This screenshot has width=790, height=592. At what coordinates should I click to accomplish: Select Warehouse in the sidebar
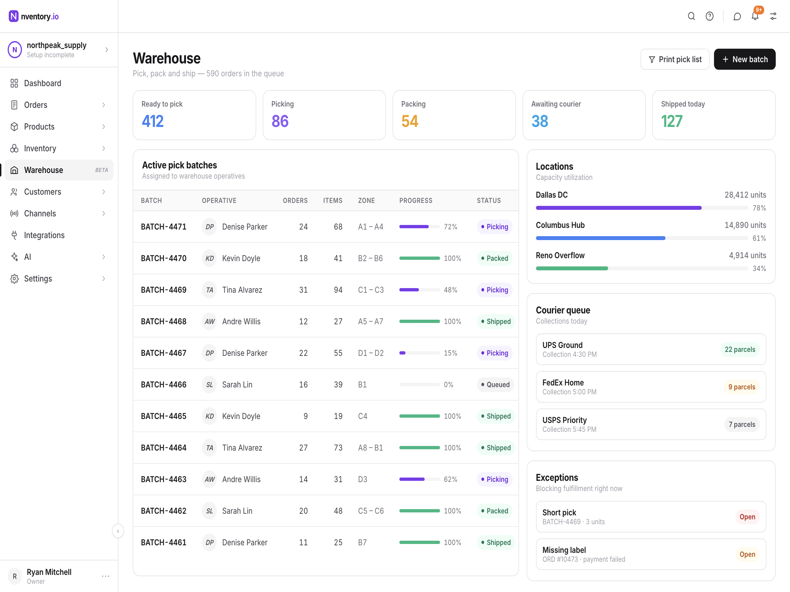coord(59,170)
